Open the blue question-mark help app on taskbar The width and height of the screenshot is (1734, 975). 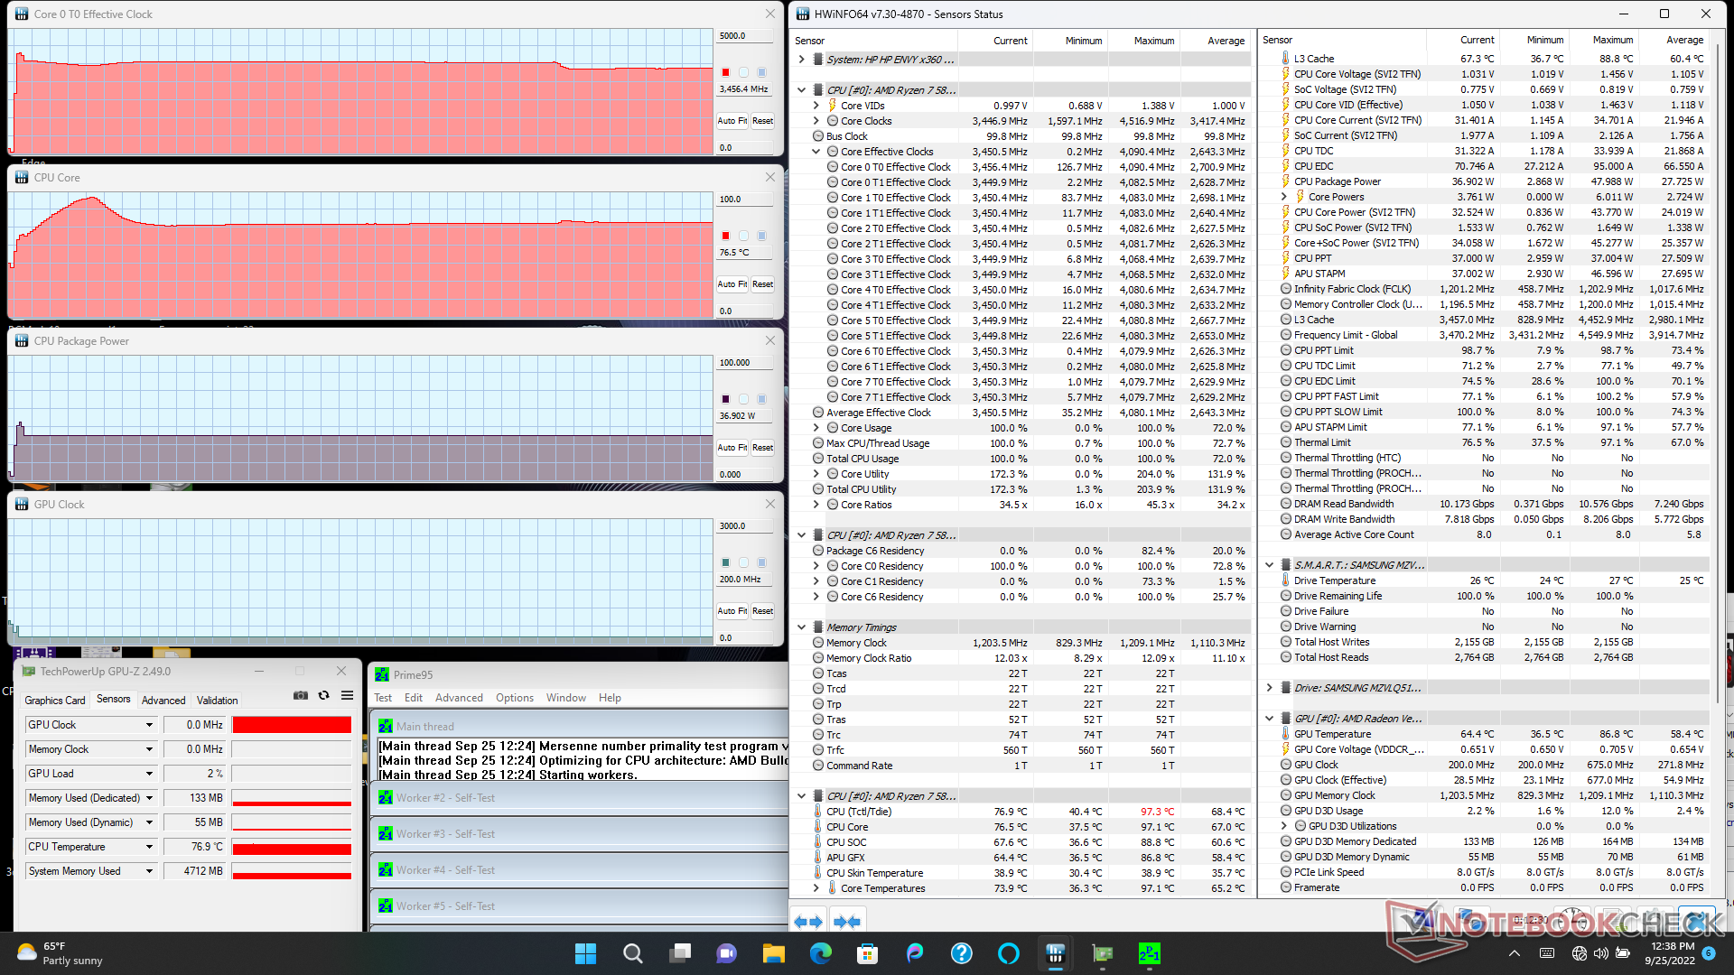pos(961,953)
